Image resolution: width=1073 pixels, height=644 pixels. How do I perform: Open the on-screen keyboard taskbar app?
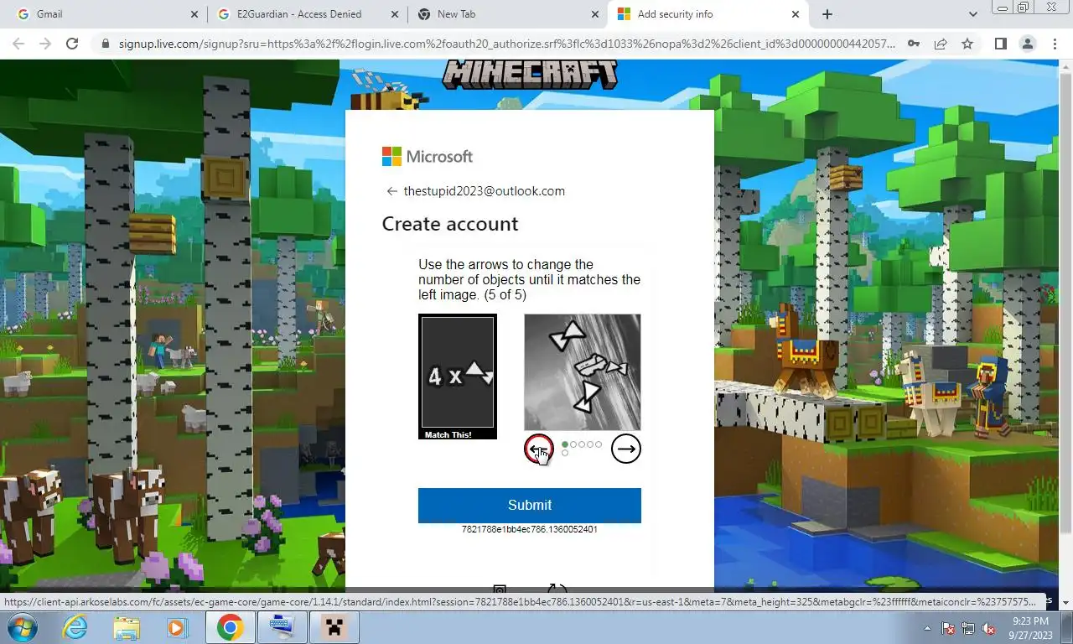[283, 627]
